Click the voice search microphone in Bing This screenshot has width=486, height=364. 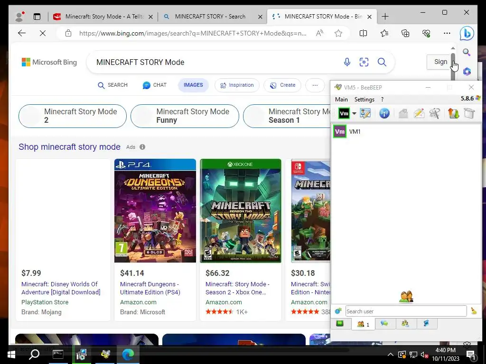(x=347, y=62)
